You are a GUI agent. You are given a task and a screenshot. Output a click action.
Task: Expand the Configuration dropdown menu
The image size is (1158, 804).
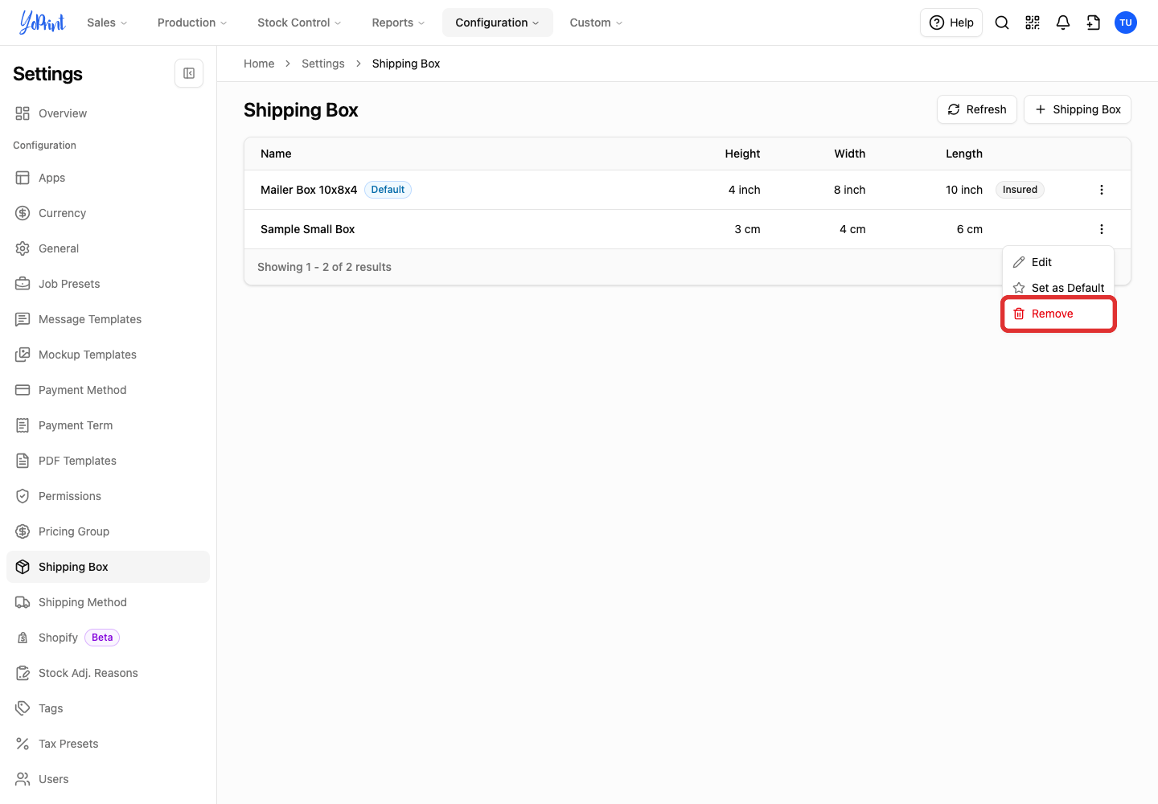(x=498, y=23)
